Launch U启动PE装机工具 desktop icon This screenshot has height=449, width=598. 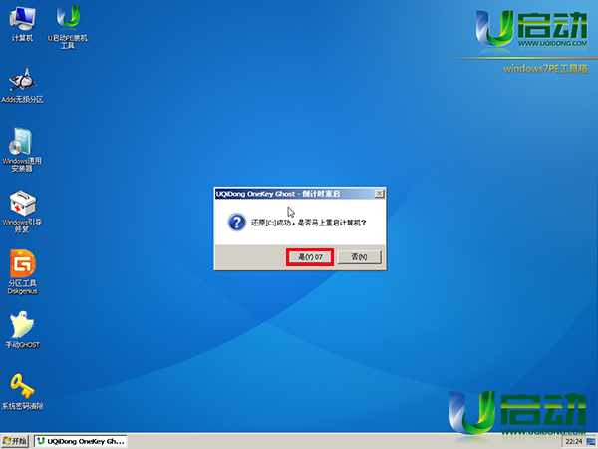(68, 27)
